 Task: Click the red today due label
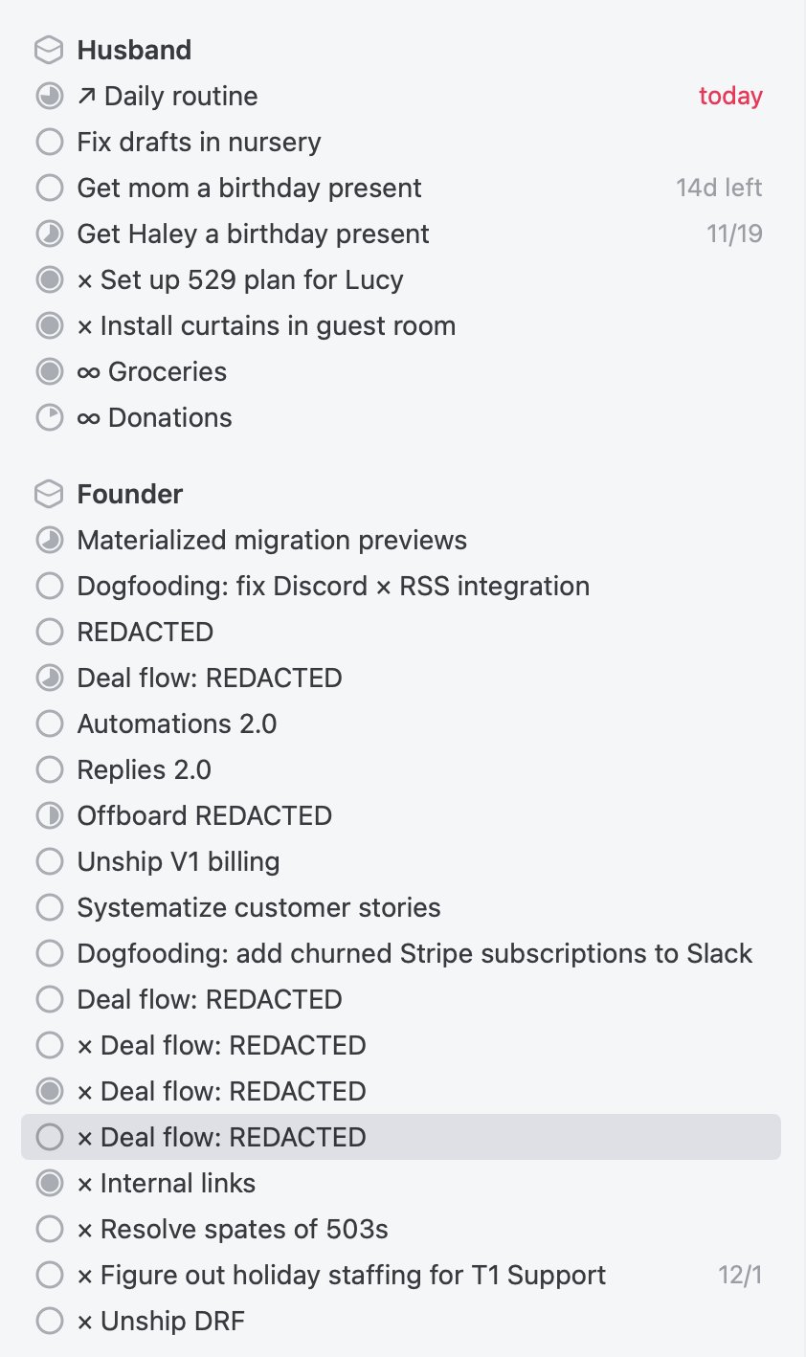[730, 96]
